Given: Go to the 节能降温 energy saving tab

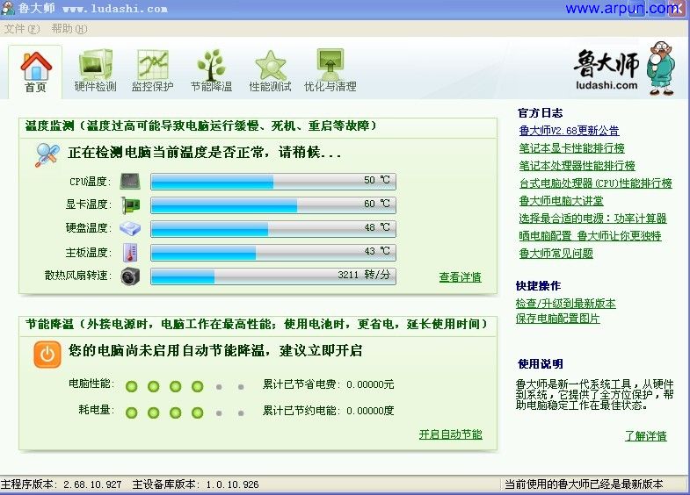Looking at the screenshot, I should coord(211,70).
